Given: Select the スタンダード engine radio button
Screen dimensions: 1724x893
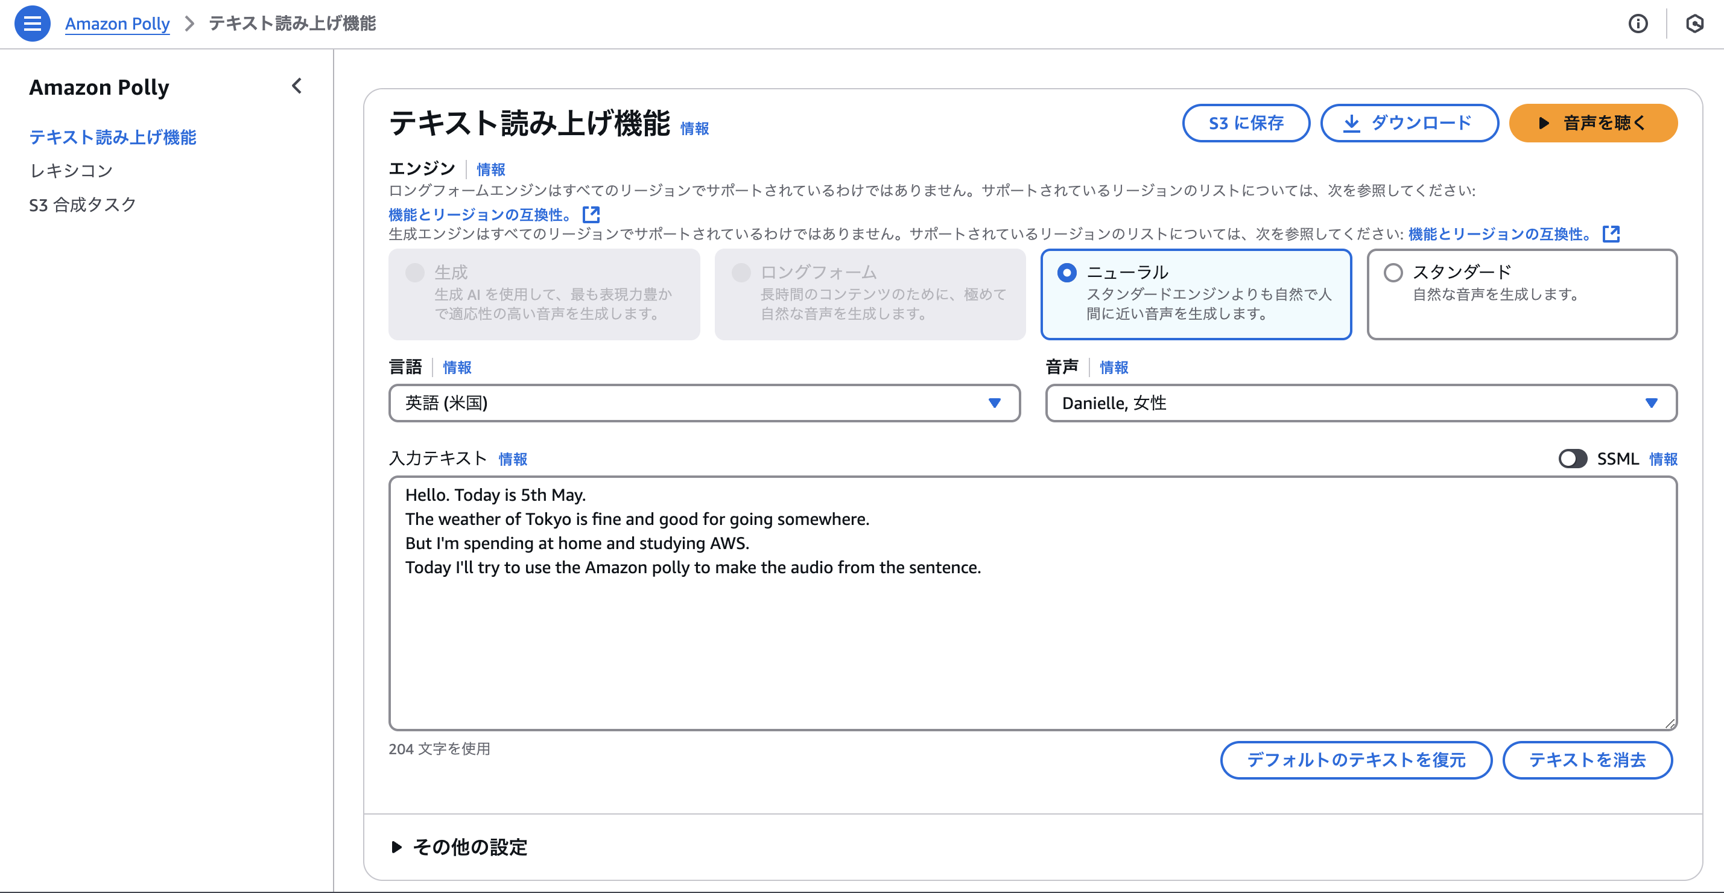Looking at the screenshot, I should tap(1394, 272).
